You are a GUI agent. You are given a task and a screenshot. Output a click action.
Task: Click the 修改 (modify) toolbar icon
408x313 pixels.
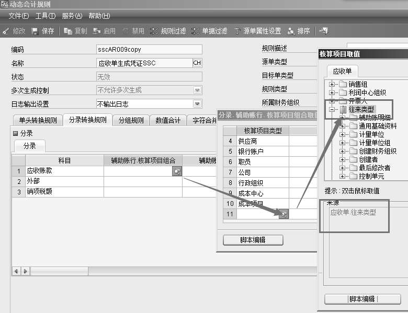pyautogui.click(x=6, y=31)
